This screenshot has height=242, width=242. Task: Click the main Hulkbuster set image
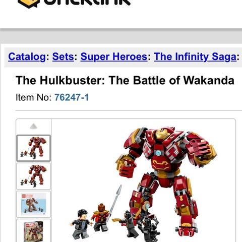tap(143, 183)
